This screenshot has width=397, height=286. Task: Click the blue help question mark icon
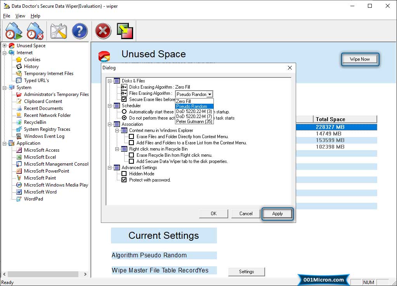coord(80,31)
